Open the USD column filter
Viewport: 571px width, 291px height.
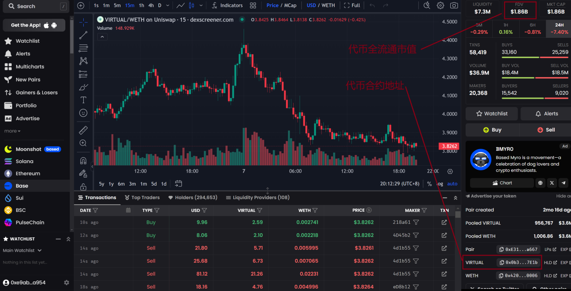point(204,210)
